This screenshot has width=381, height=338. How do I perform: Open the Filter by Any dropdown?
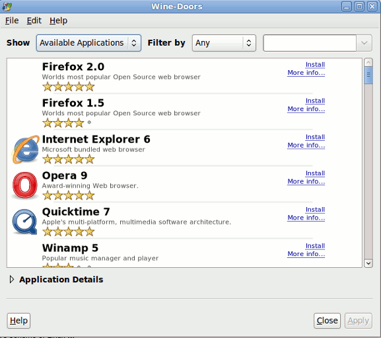224,43
